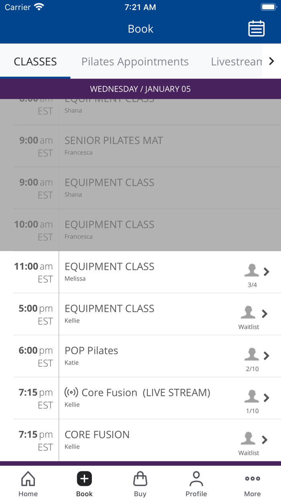Image resolution: width=281 pixels, height=499 pixels.
Task: Tap the live stream broadcast icon beside Core Fusion
Action: pyautogui.click(x=71, y=392)
